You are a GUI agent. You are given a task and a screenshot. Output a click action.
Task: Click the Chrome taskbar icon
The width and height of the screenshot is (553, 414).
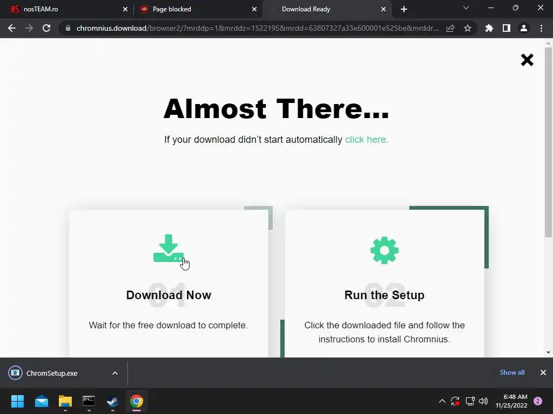pos(137,401)
